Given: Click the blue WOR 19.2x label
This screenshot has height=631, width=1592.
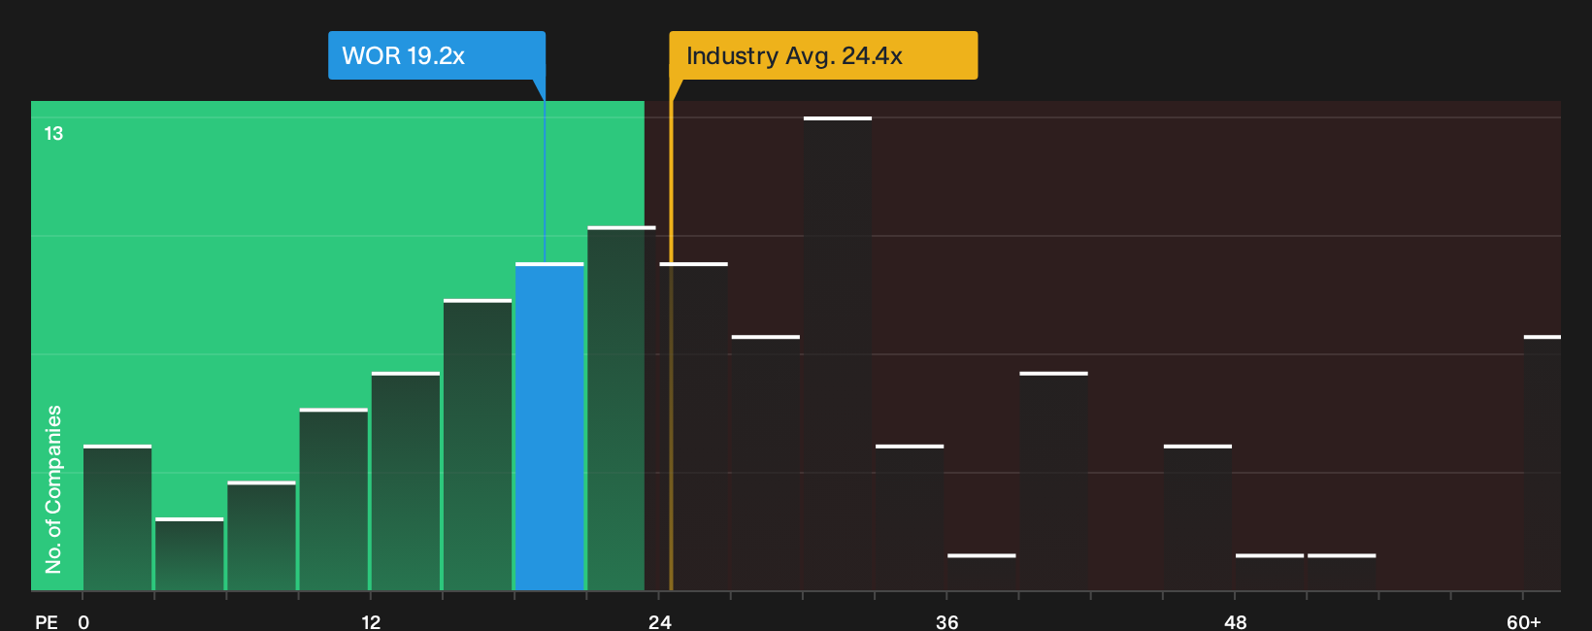Looking at the screenshot, I should click(x=437, y=55).
